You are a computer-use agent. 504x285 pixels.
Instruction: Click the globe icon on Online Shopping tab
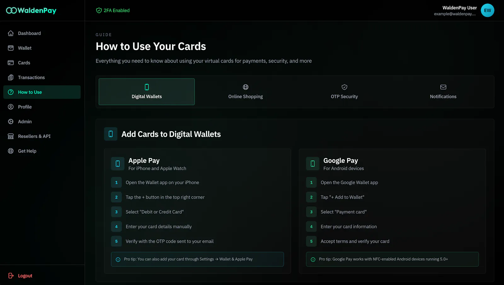pyautogui.click(x=246, y=87)
